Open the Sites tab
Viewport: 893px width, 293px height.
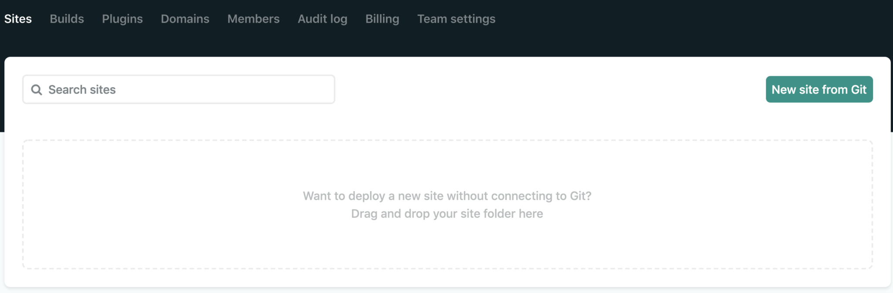[18, 19]
